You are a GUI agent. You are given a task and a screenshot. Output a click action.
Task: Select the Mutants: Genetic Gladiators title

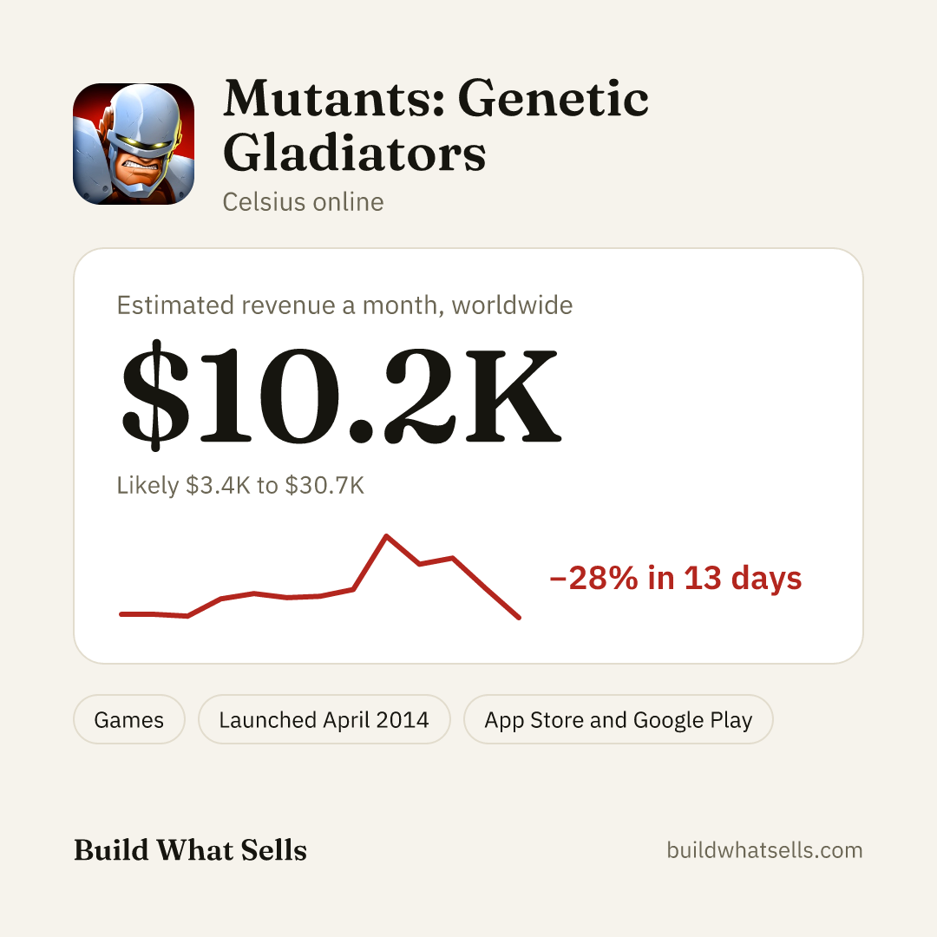(x=436, y=125)
